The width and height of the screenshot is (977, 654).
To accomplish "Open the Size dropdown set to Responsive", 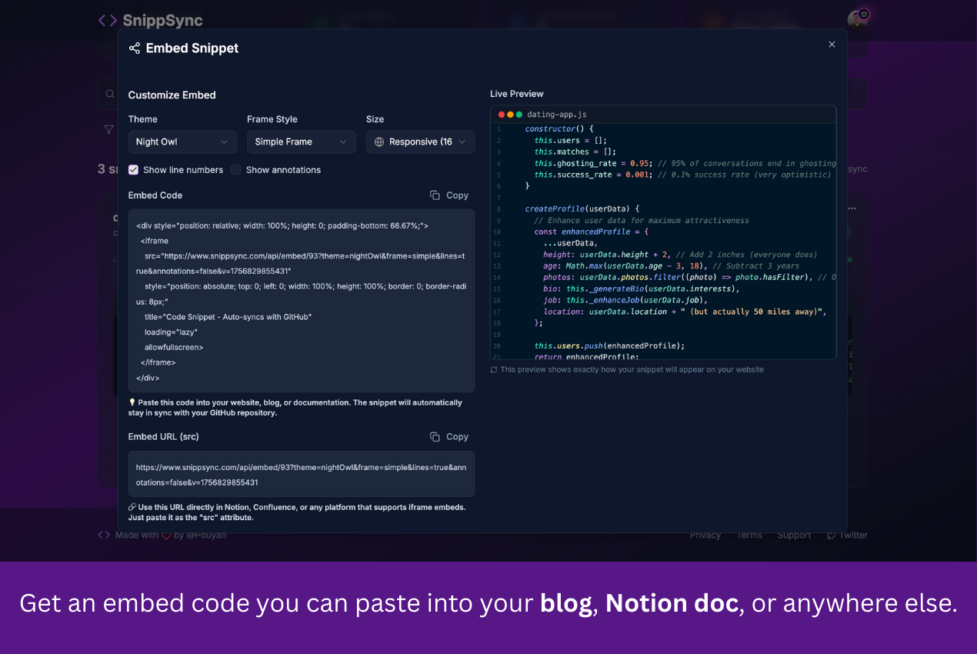I will point(420,142).
